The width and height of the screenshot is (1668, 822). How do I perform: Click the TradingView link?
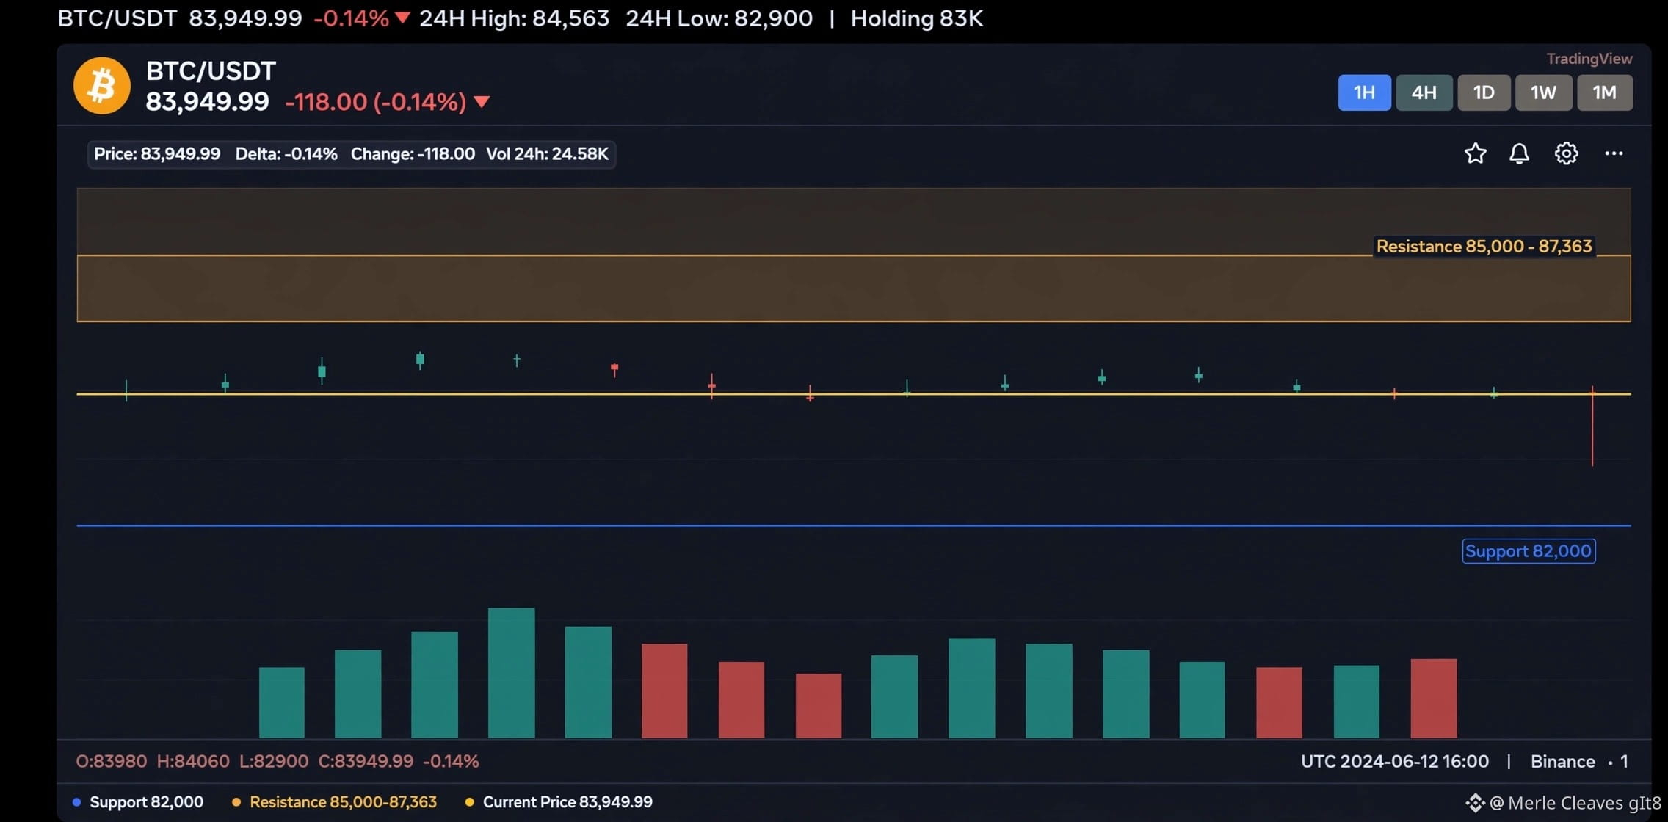pyautogui.click(x=1589, y=59)
